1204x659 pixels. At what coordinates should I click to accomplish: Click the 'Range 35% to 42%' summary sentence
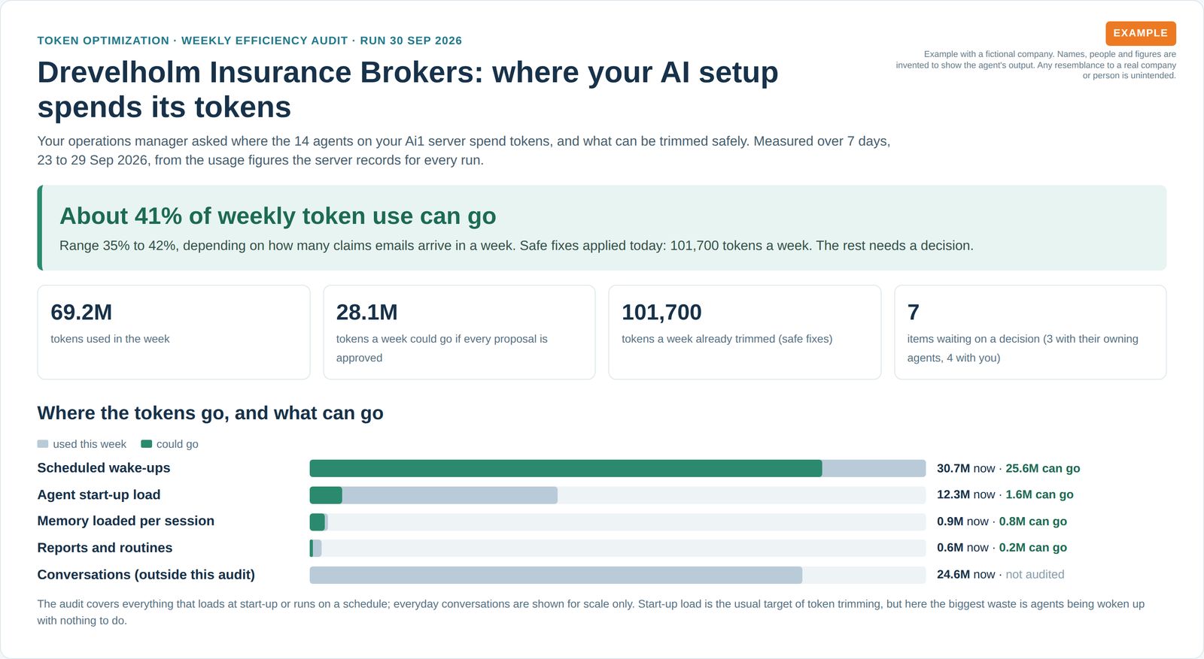pos(516,246)
